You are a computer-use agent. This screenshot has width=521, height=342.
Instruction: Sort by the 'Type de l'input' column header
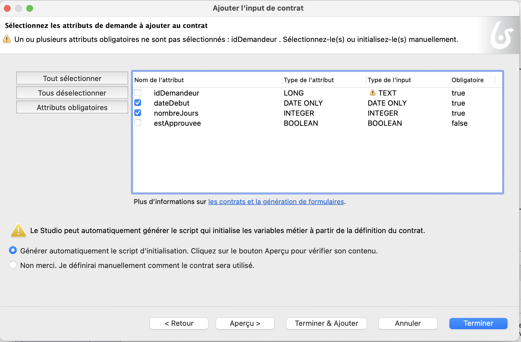389,80
